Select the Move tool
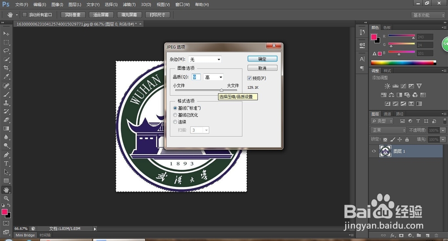The width and height of the screenshot is (448, 241). coord(6,34)
